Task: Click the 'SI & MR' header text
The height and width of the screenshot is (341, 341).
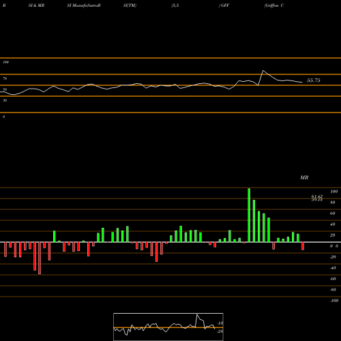Action: (36, 5)
